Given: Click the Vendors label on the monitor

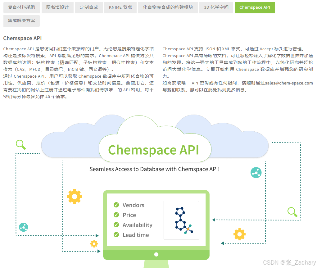Looking at the screenshot, I should (134, 205).
